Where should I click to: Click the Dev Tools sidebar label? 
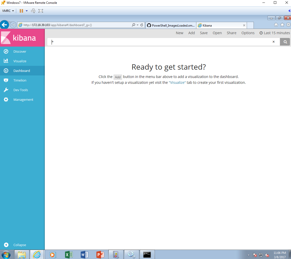[x=20, y=90]
